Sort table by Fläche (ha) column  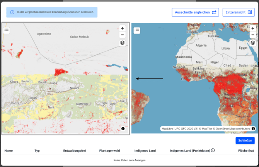246,151
